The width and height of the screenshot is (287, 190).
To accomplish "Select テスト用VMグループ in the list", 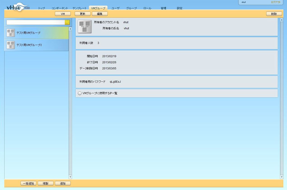I will point(37,33).
